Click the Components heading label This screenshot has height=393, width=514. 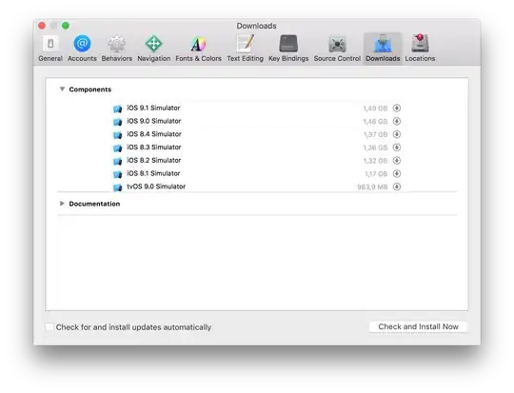90,89
